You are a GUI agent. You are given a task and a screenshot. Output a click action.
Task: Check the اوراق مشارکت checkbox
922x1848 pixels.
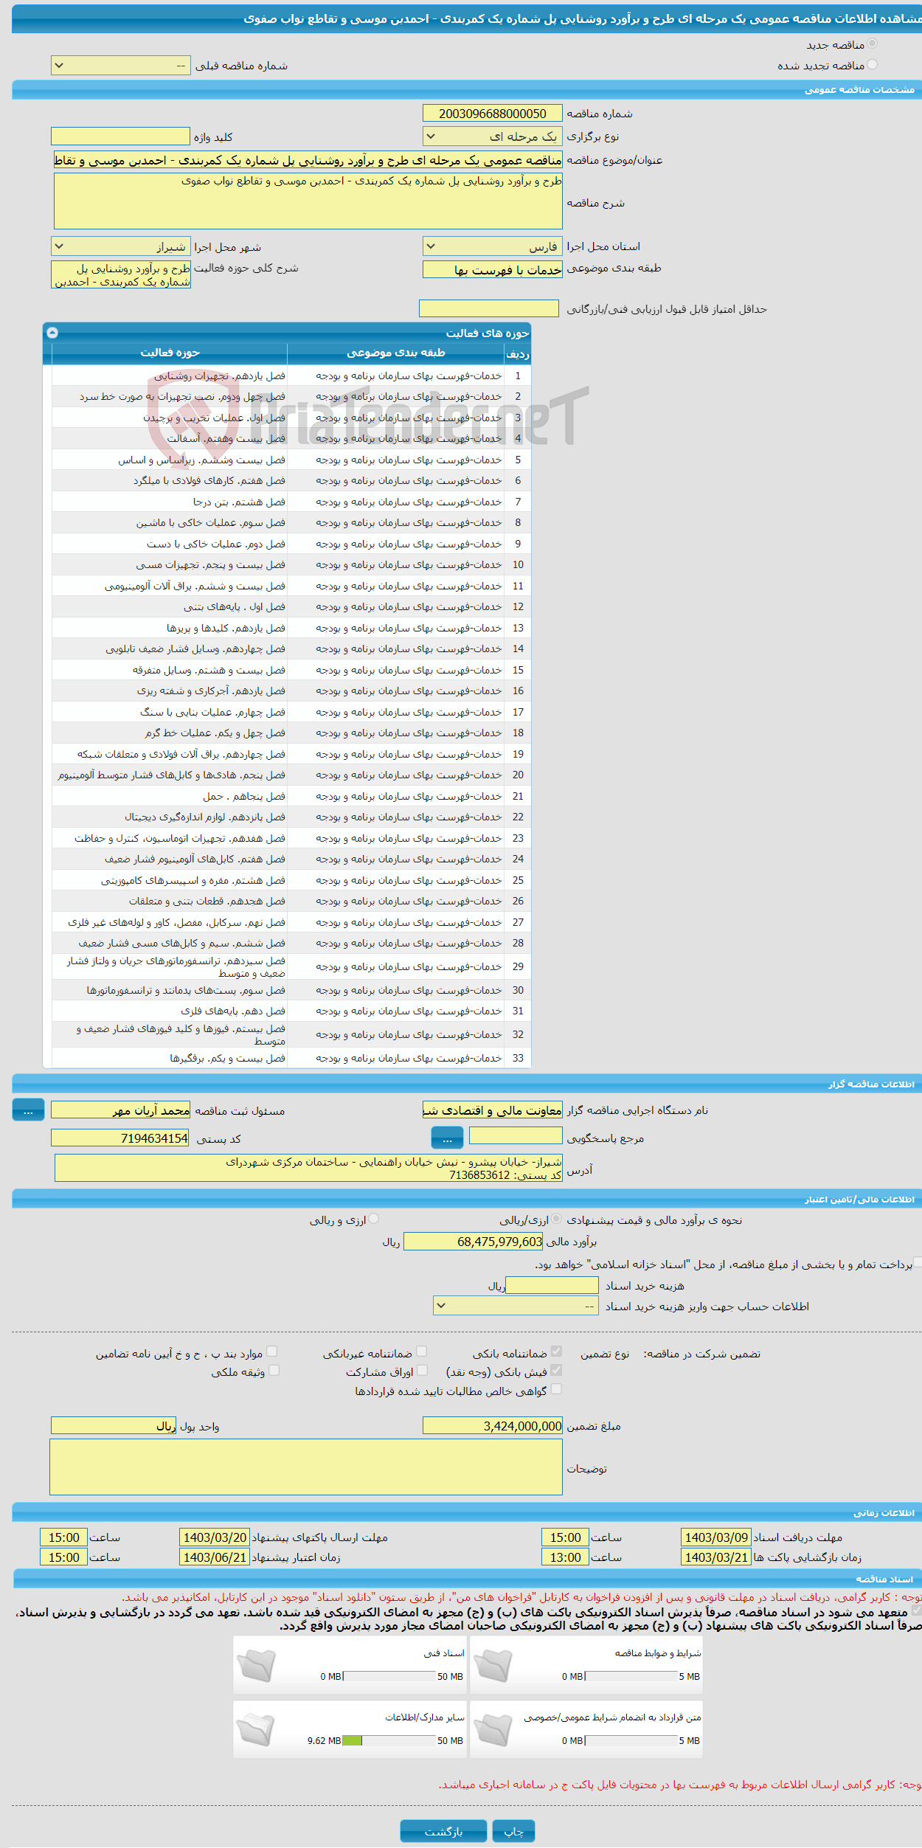(x=422, y=1371)
